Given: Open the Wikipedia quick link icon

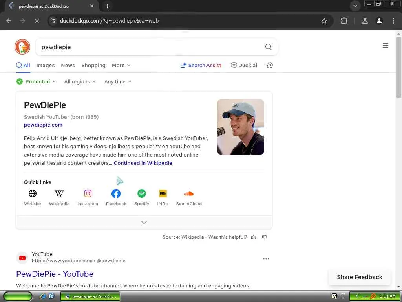Looking at the screenshot, I should (x=59, y=193).
